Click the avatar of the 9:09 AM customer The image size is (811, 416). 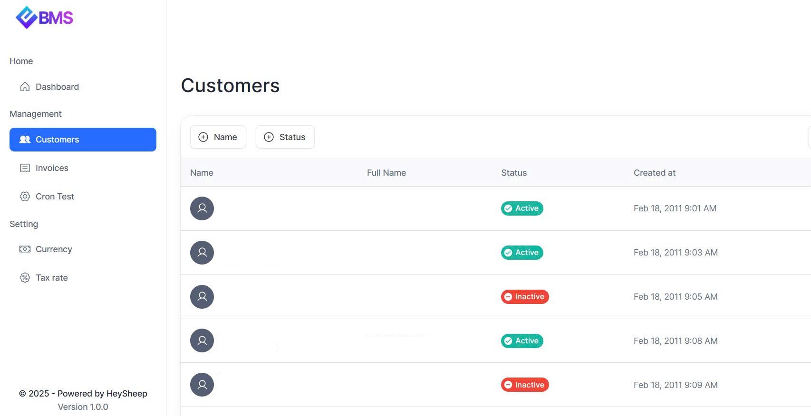(x=202, y=385)
